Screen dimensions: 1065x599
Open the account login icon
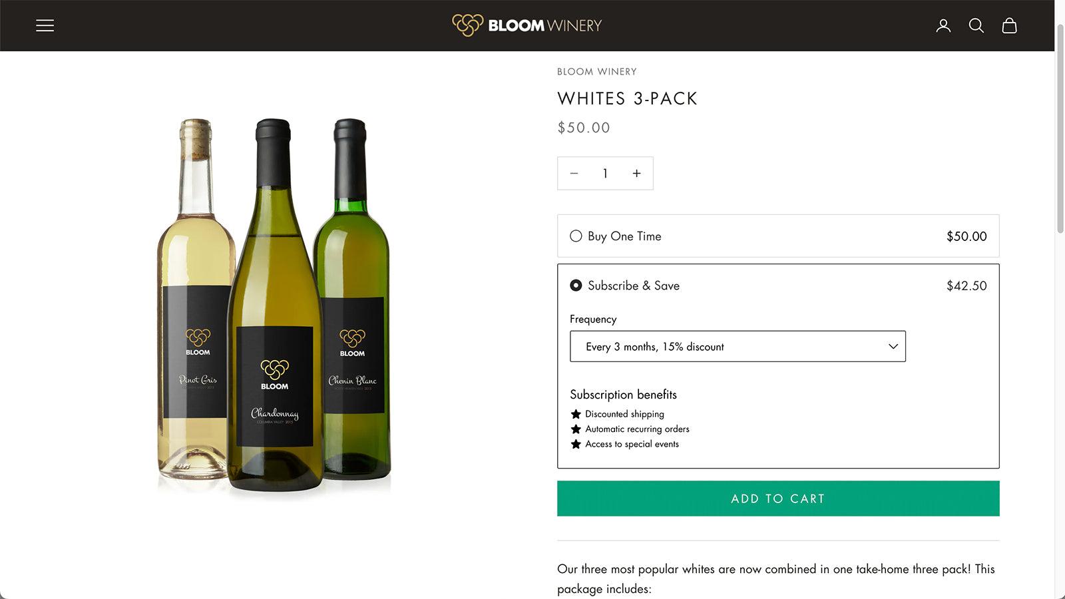(x=943, y=25)
